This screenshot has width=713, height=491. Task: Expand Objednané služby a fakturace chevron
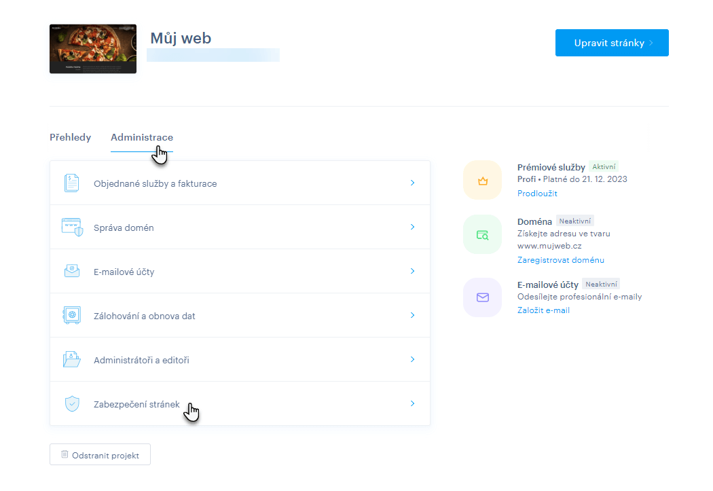coord(412,183)
